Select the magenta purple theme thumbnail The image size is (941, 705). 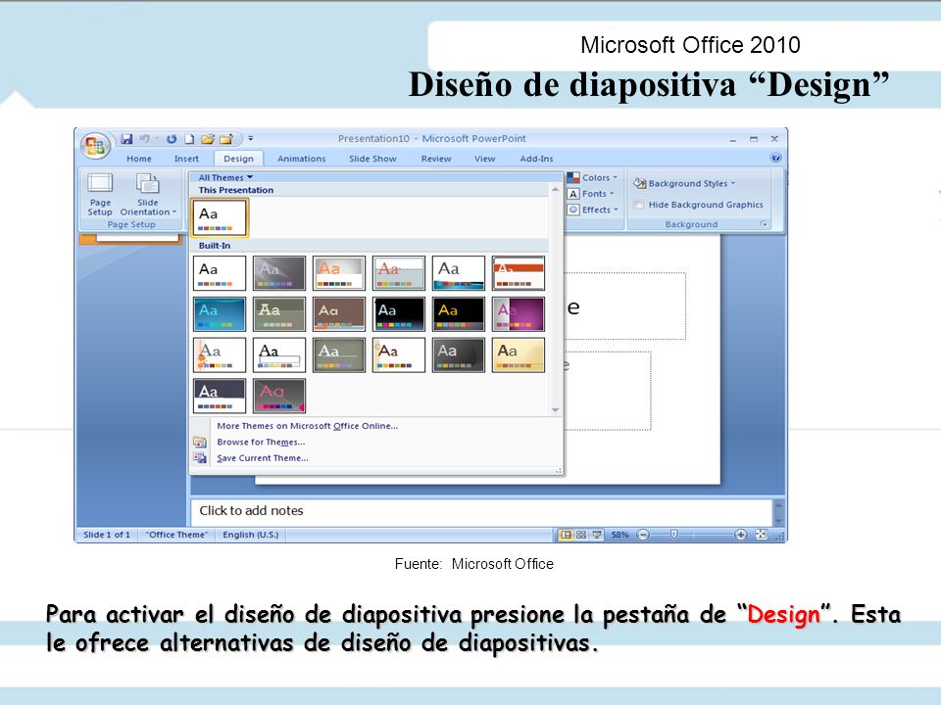click(x=519, y=314)
